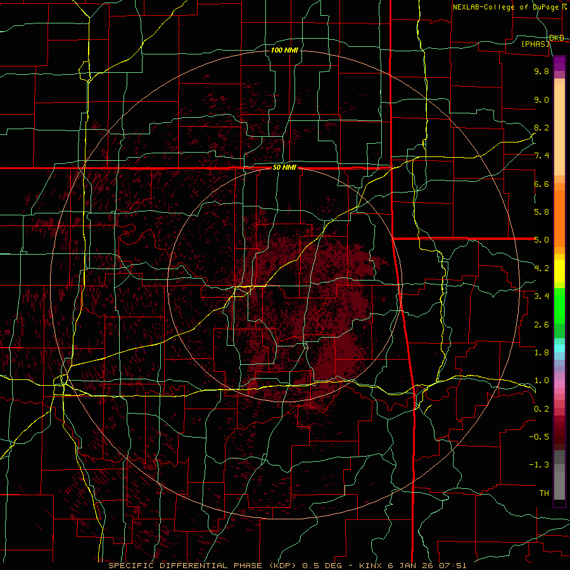Select the 9.0 color scale value
570x570 pixels.
click(x=541, y=99)
